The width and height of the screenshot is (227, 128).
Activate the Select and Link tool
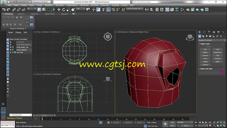pyautogui.click(x=14, y=10)
